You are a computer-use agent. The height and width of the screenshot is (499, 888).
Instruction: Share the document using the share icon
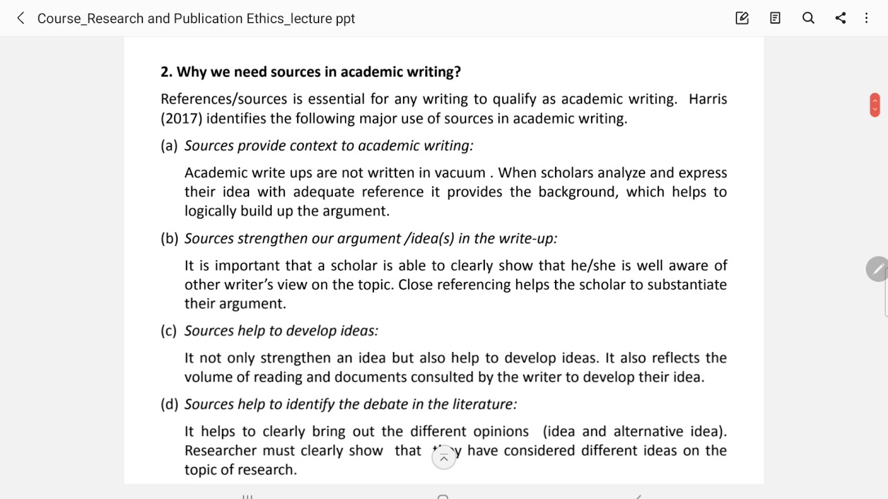pos(840,19)
